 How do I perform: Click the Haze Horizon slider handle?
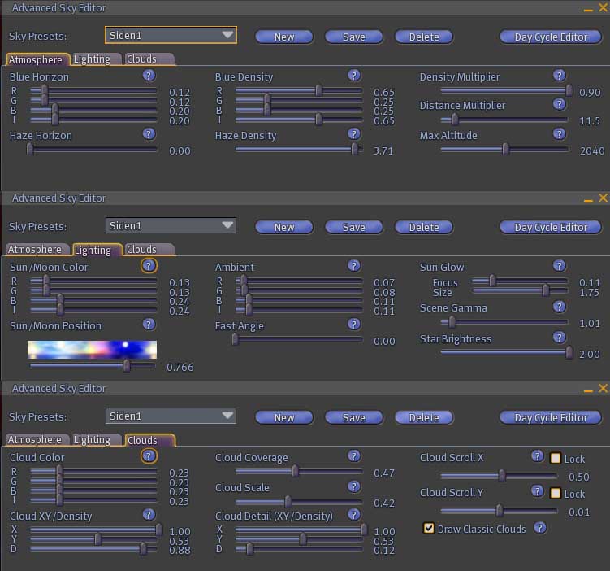click(29, 149)
